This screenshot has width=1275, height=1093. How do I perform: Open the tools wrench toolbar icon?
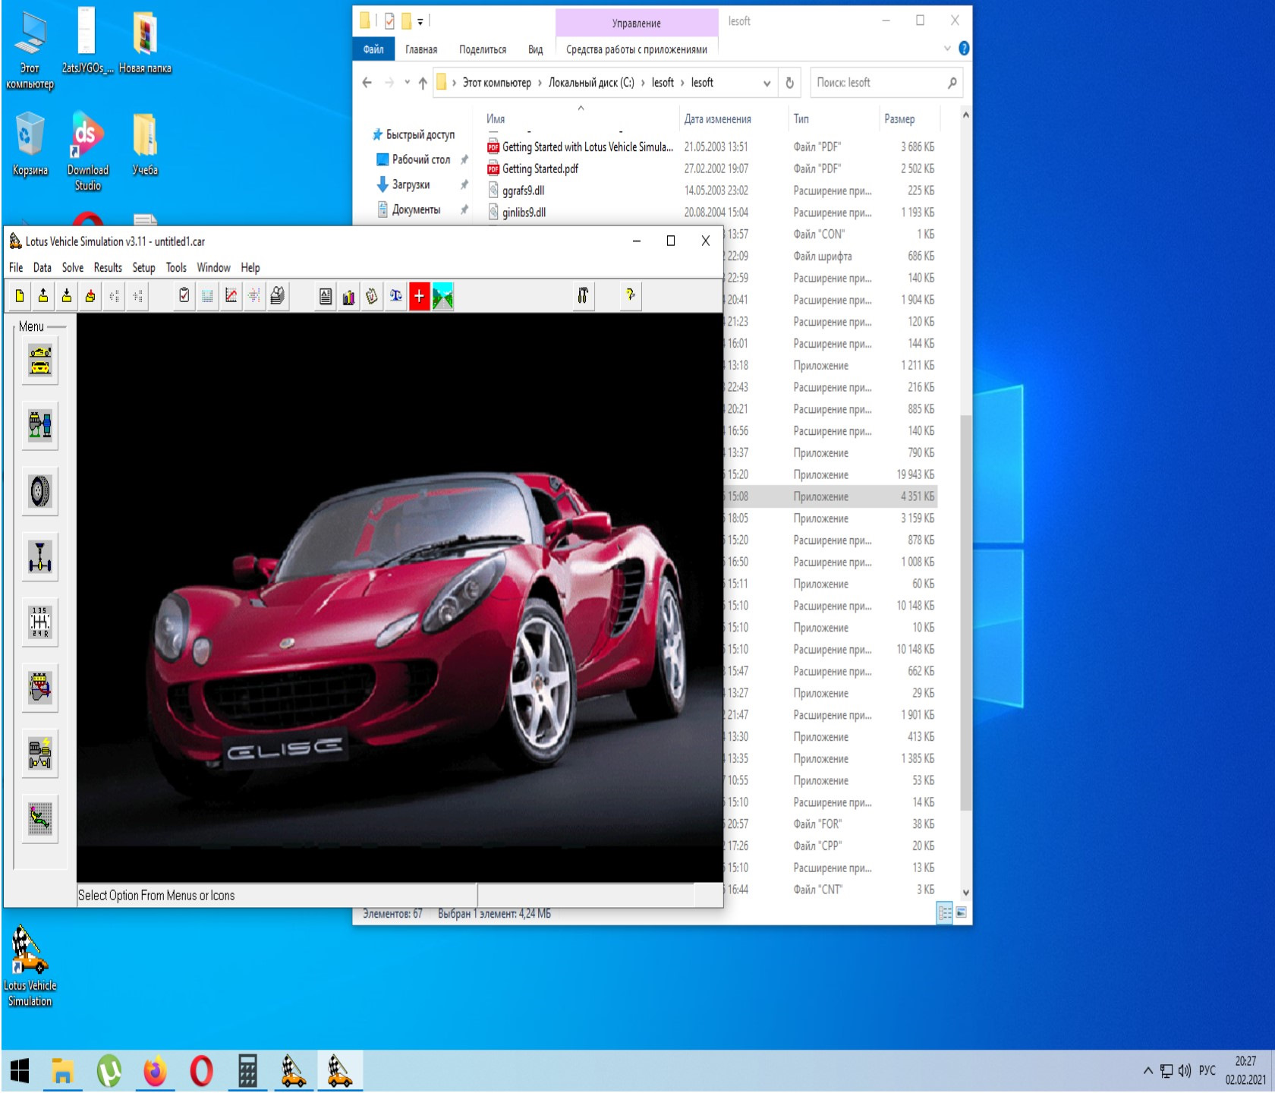pos(583,296)
